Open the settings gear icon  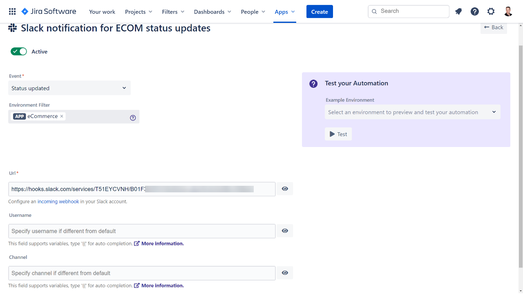tap(491, 11)
